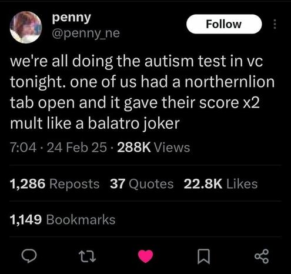View the 22.8K Likes list
This screenshot has height=274, width=291.
pyautogui.click(x=220, y=184)
